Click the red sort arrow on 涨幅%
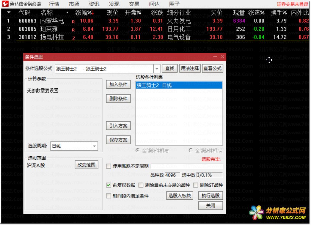 (x=93, y=13)
